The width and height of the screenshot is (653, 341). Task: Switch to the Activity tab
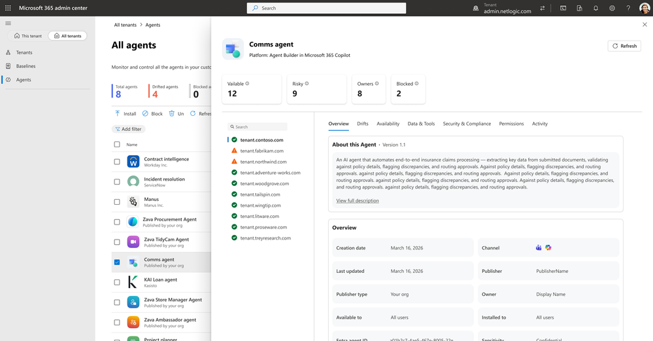click(540, 124)
